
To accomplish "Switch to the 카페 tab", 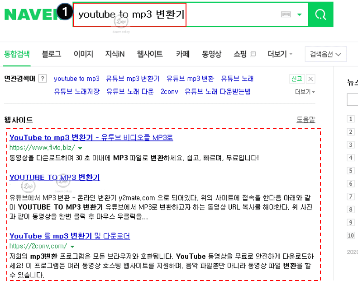I will pyautogui.click(x=183, y=54).
